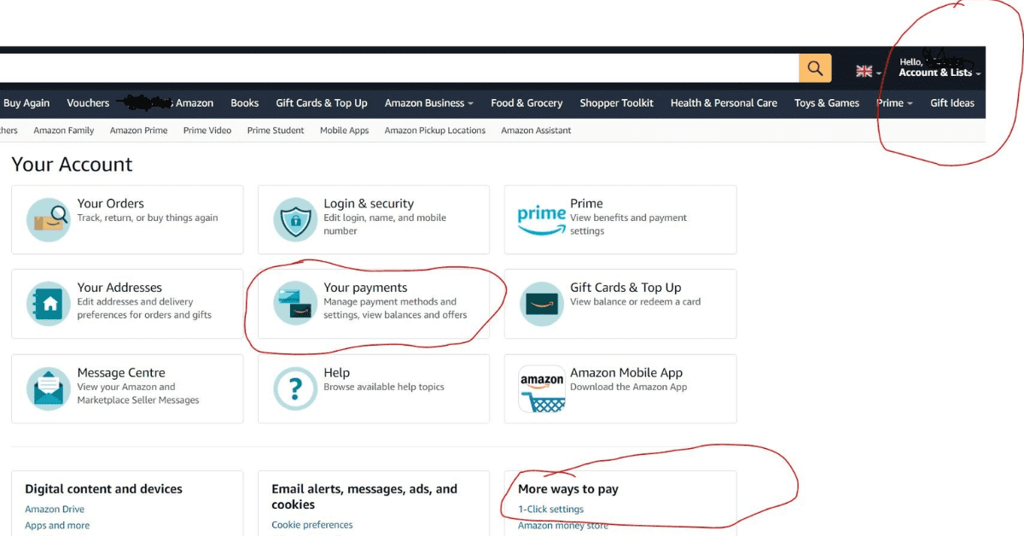The height and width of the screenshot is (536, 1024).
Task: Click the Prime logo icon in Prime card
Action: 542,218
